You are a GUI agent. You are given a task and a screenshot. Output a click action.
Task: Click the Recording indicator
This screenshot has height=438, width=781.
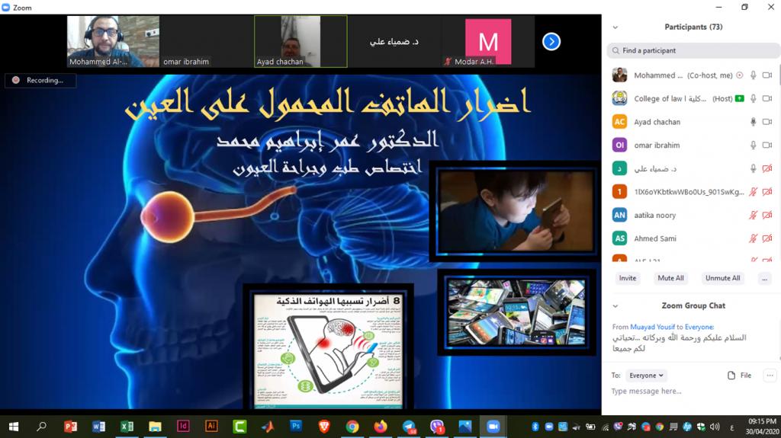pyautogui.click(x=40, y=80)
